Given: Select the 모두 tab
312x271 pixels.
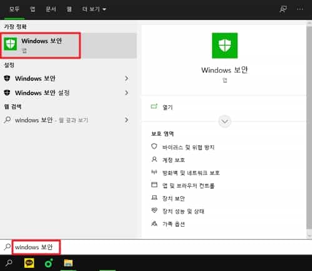Looking at the screenshot, I should (14, 9).
